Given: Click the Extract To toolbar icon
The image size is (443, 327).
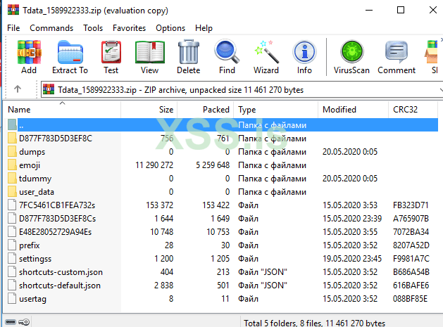Looking at the screenshot, I should click(70, 52).
